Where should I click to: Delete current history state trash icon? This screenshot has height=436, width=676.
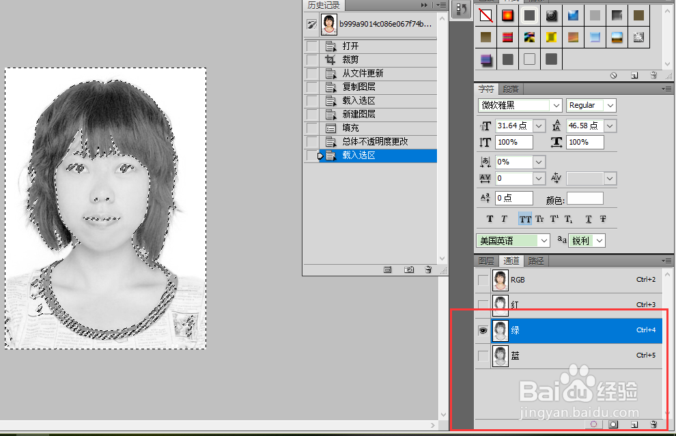coord(428,270)
